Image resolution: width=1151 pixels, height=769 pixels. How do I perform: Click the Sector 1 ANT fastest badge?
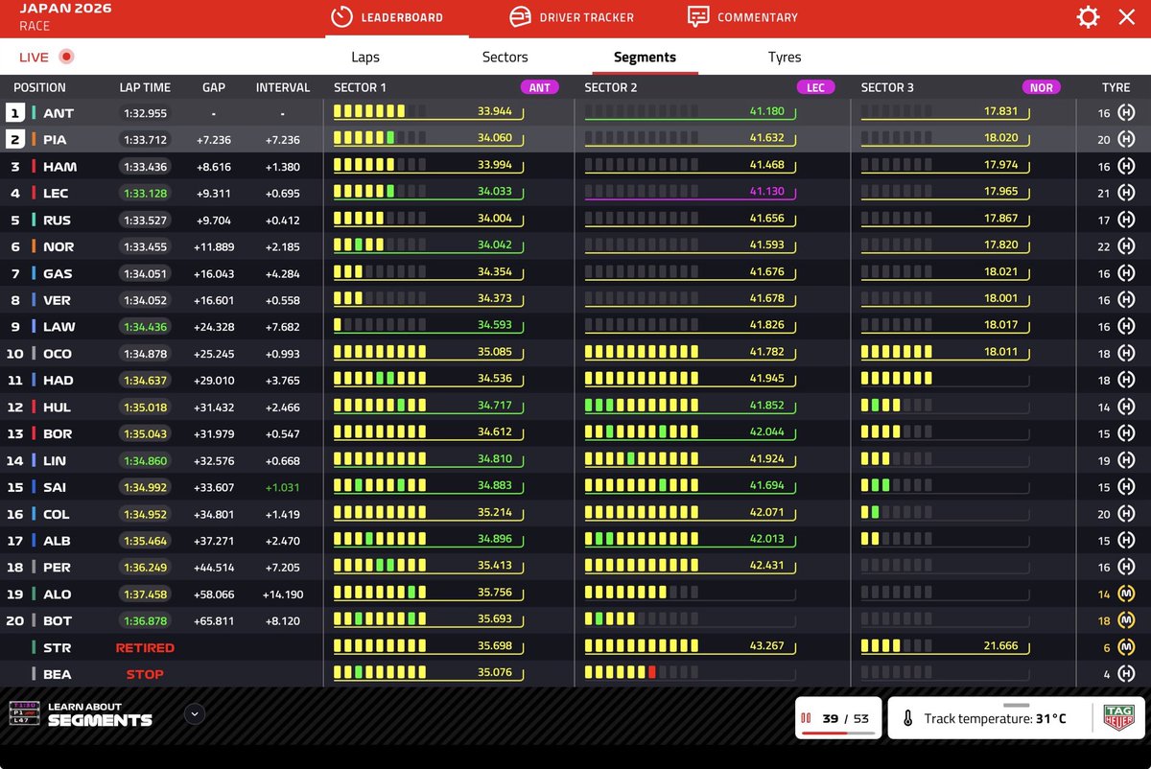pos(540,87)
